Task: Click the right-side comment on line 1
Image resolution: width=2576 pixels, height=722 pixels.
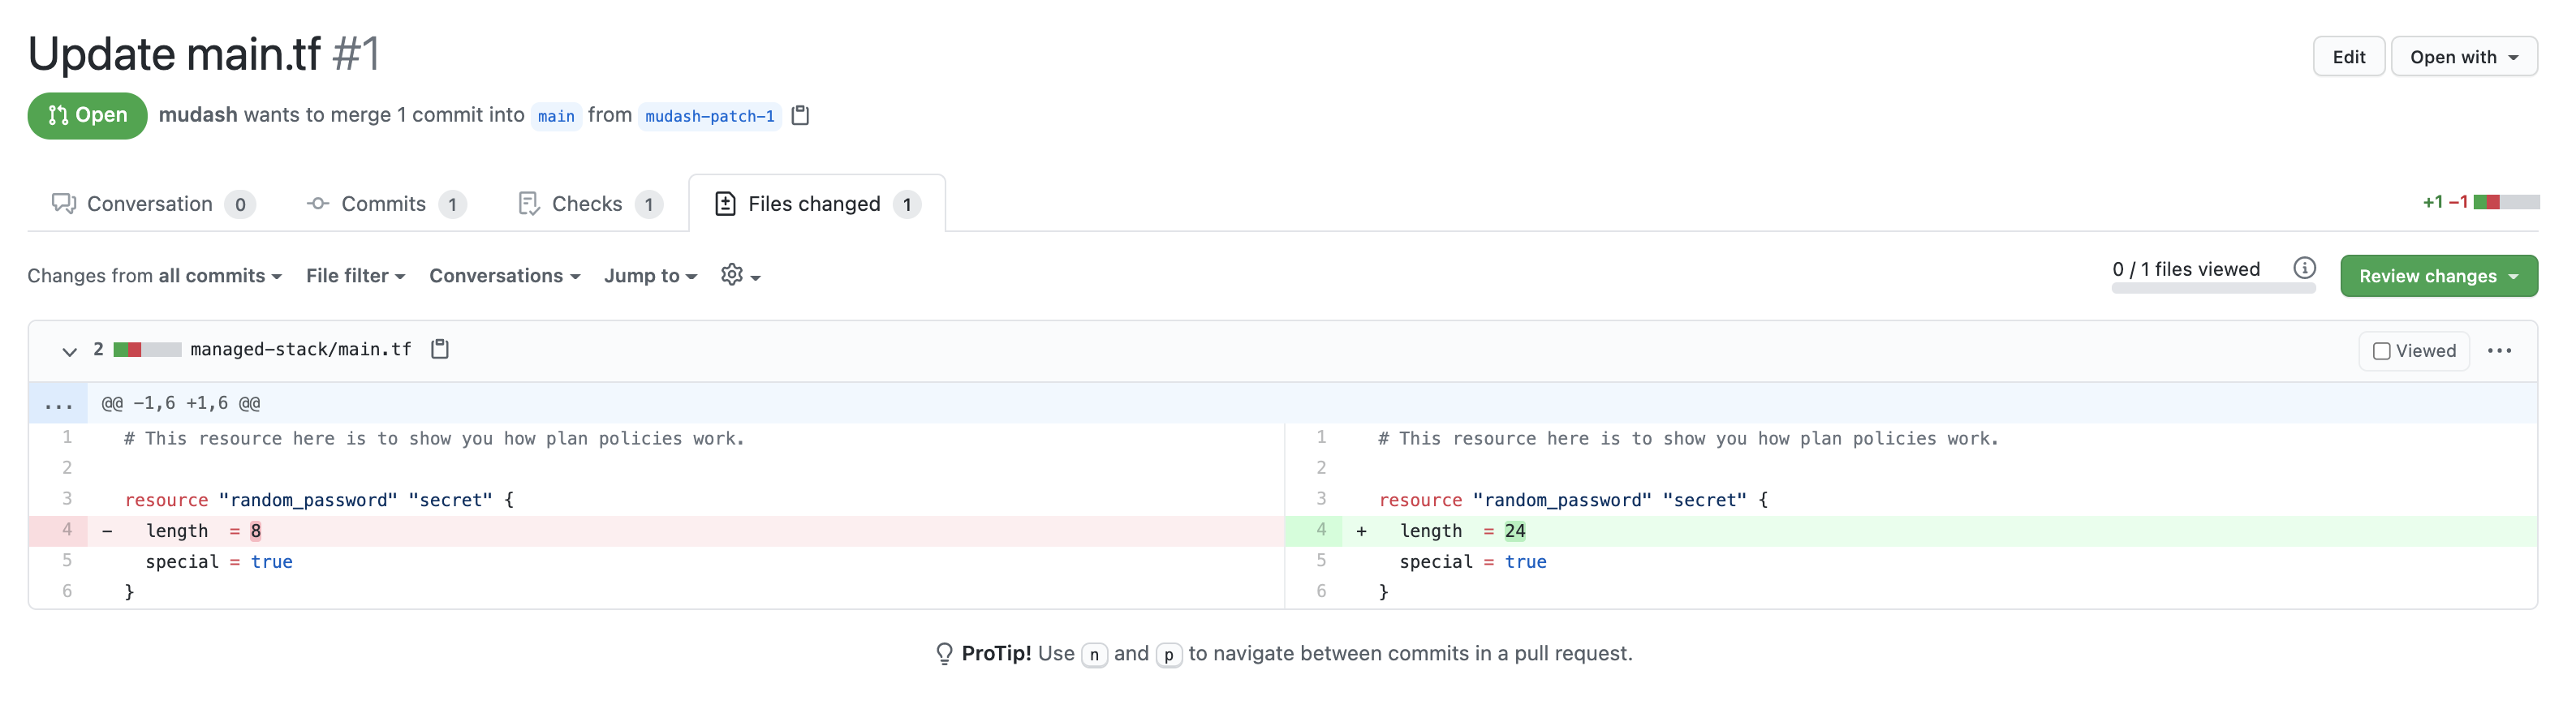Action: (x=1688, y=438)
